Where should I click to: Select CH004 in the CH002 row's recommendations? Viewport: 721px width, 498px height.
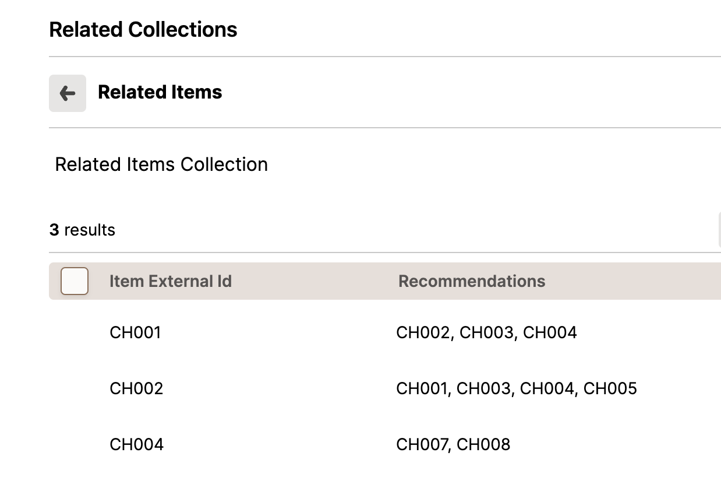pyautogui.click(x=547, y=388)
